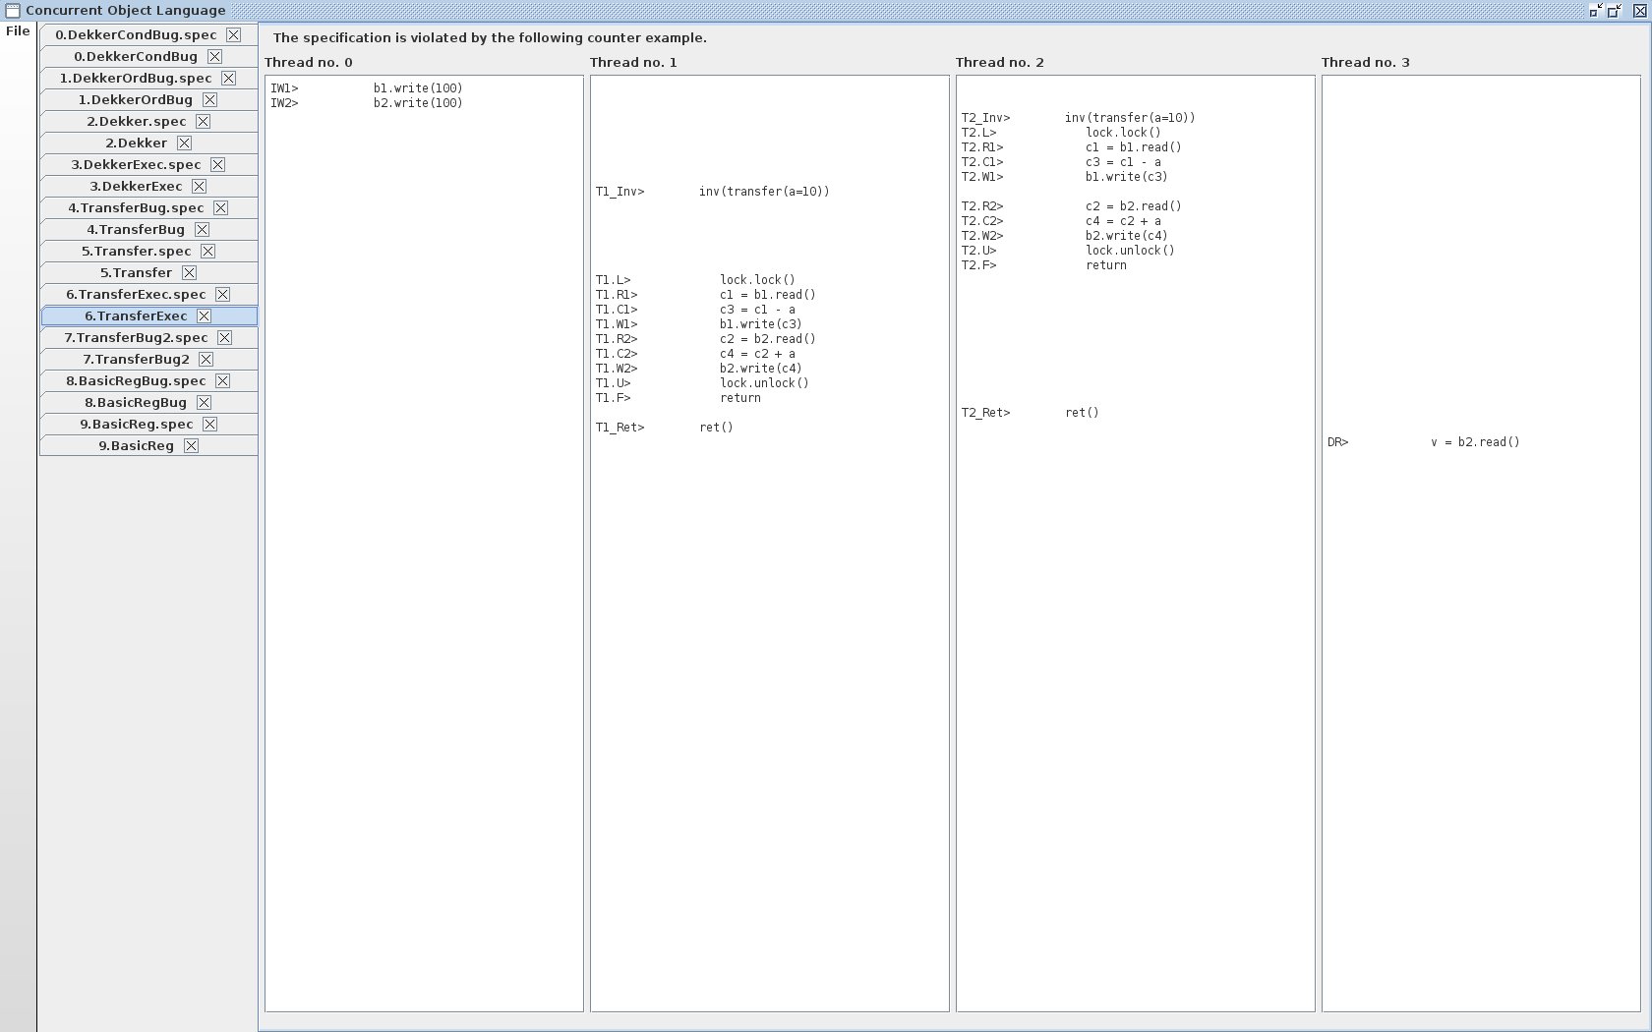The width and height of the screenshot is (1652, 1032).
Task: Maximize the Concurrent Object Language window
Action: 1615,11
